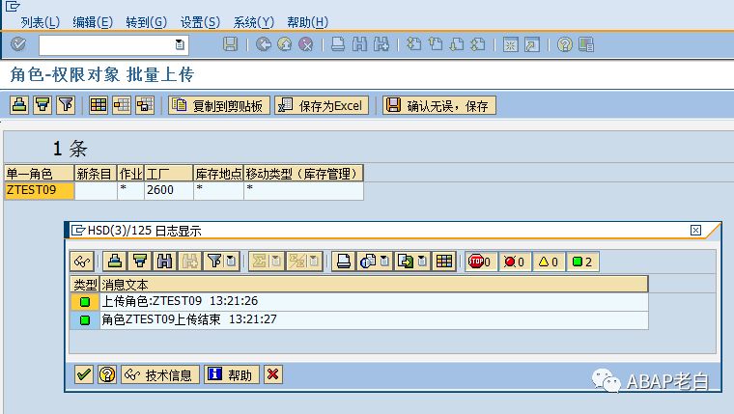Open the Export dropdown arrow in the log dialog
This screenshot has width=734, height=414.
tap(422, 261)
